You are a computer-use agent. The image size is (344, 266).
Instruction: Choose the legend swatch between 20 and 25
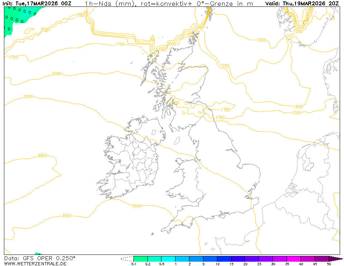pos(252,258)
